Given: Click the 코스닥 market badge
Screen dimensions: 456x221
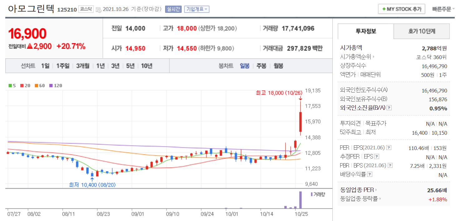Looking at the screenshot, I should click(x=86, y=9).
